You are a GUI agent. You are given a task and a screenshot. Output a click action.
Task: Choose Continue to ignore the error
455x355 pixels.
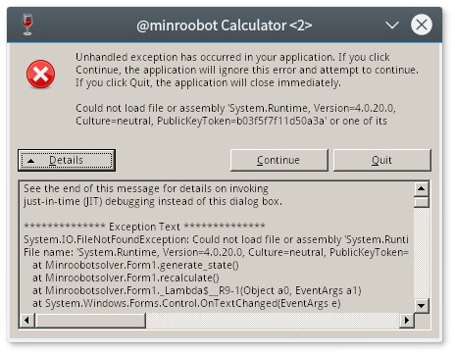tap(278, 160)
